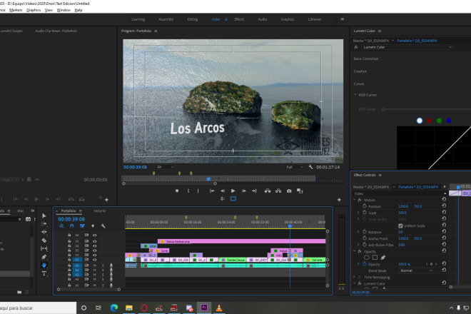471x314 pixels.
Task: Expand the Curves section
Action: click(359, 83)
